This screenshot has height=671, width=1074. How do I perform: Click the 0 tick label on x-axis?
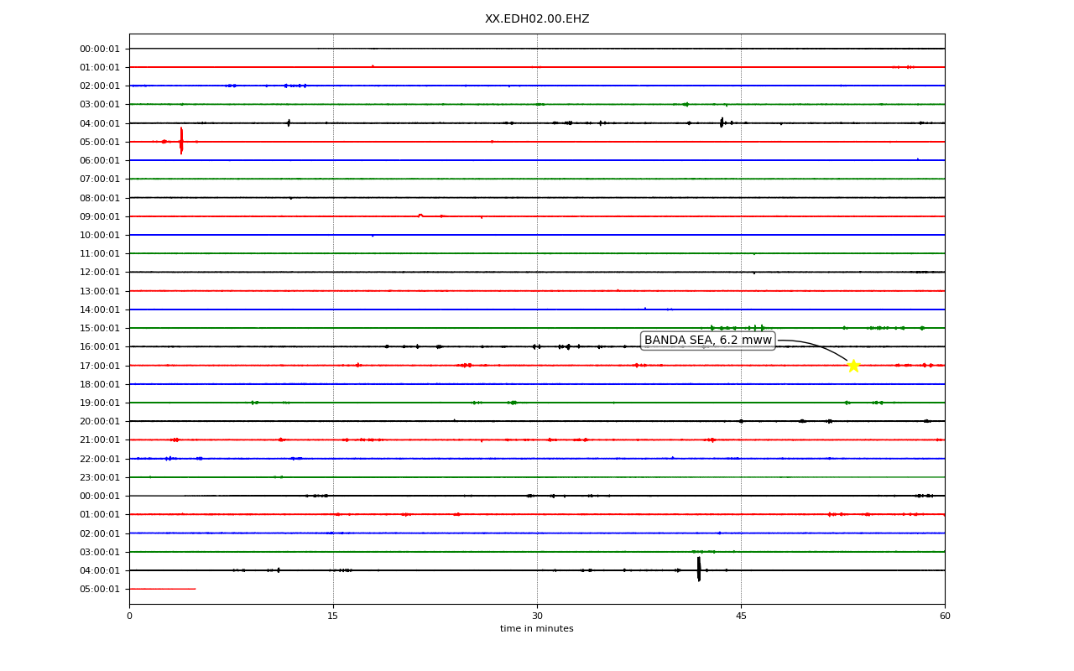point(129,616)
